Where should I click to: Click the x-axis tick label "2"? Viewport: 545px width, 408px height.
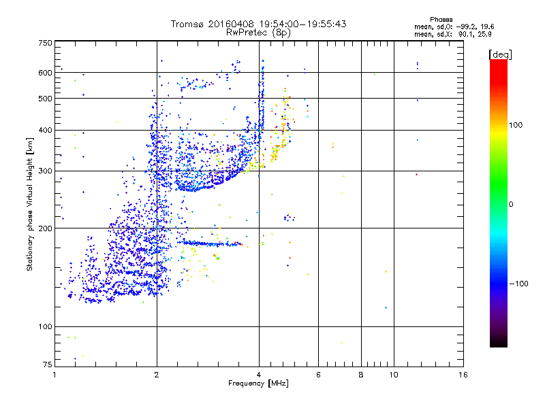pos(157,375)
